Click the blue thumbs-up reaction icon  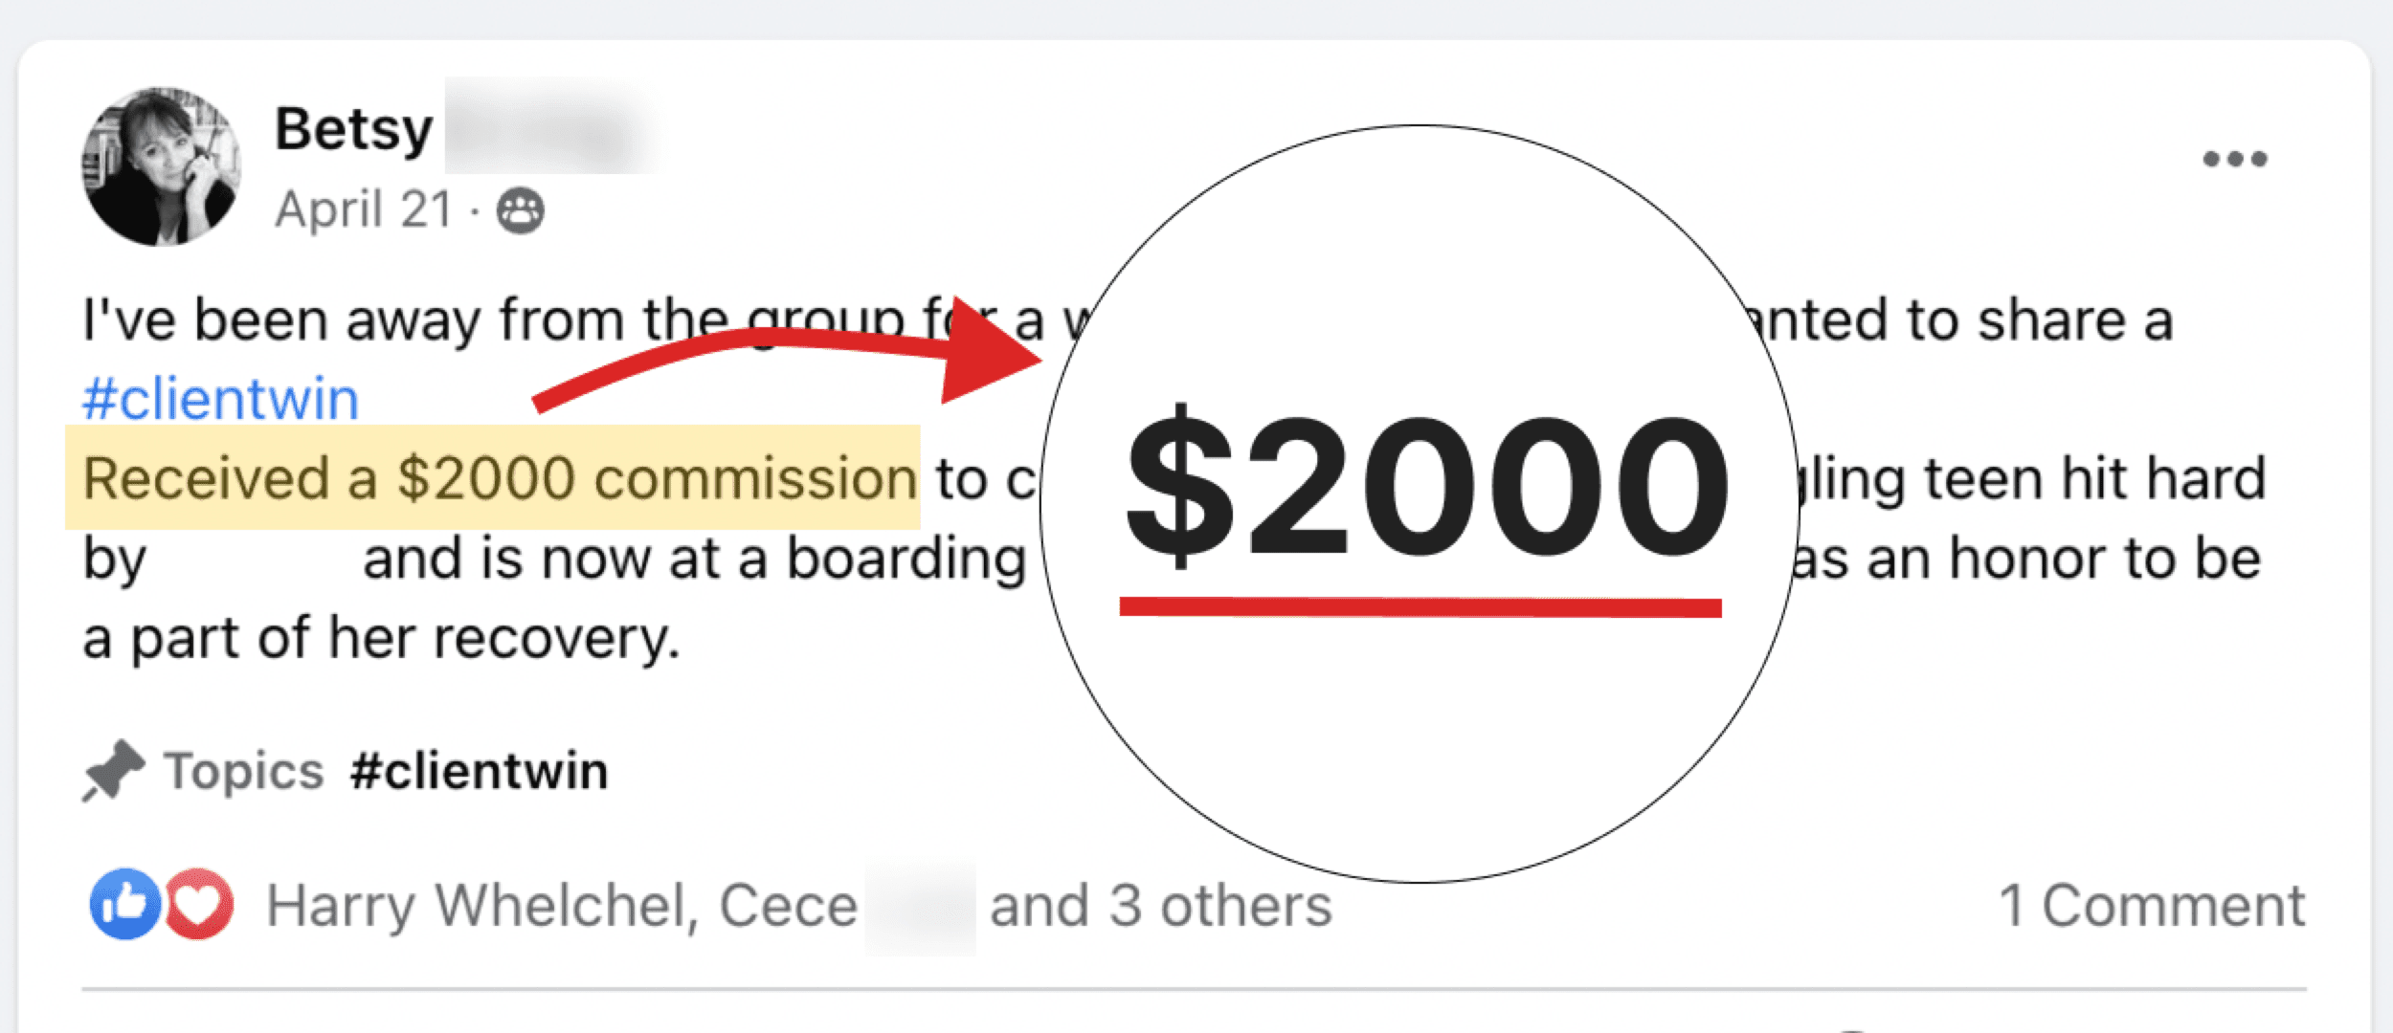124,904
